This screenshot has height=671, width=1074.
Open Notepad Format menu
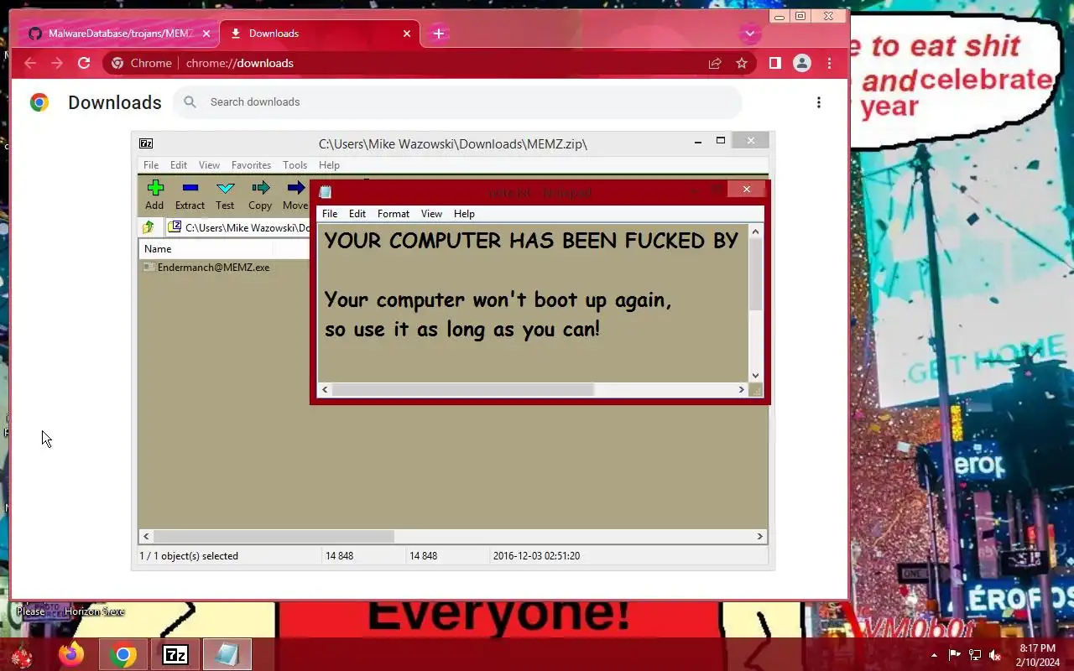coord(394,214)
